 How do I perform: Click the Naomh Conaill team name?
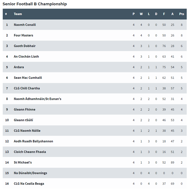pyautogui.click(x=25, y=25)
